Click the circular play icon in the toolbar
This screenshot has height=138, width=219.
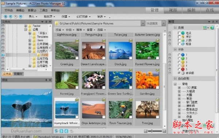click(16, 17)
